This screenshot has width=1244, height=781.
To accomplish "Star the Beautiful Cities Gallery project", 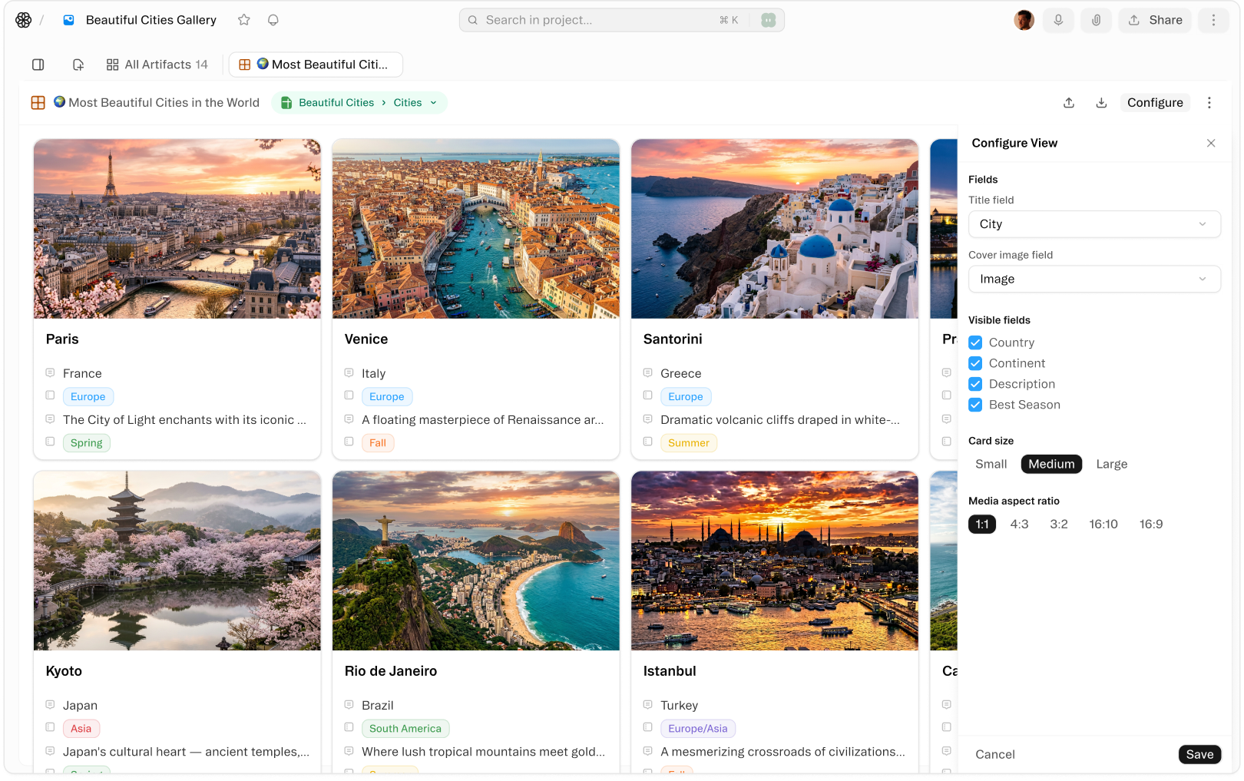I will [244, 20].
